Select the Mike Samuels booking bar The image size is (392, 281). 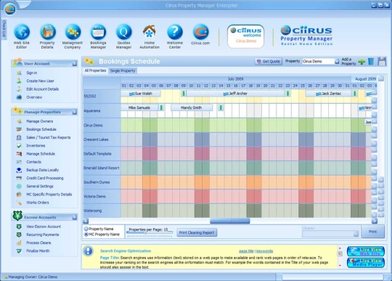pos(139,107)
